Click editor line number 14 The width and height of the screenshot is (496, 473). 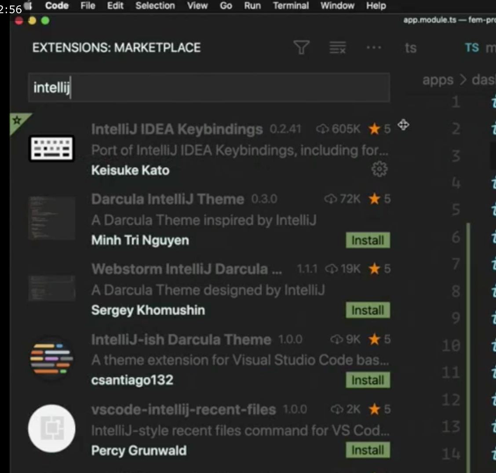click(452, 454)
